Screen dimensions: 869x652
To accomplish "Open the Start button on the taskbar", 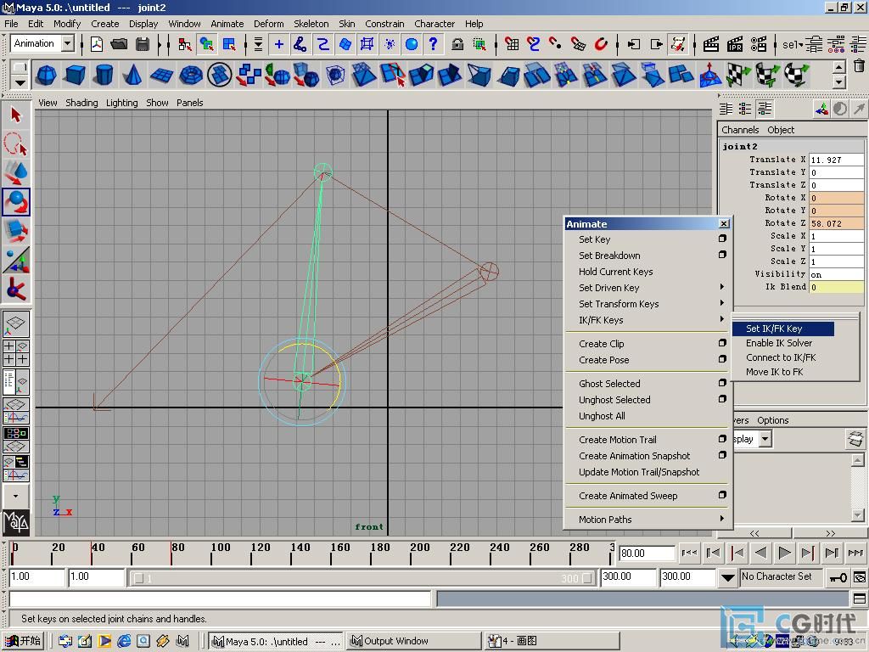I will (23, 641).
